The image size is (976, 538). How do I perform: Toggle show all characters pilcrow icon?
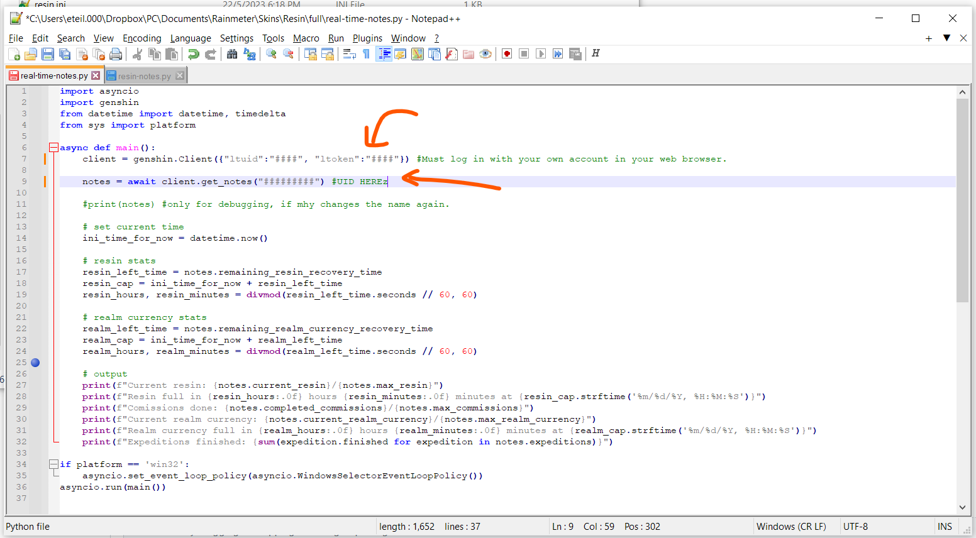(366, 54)
